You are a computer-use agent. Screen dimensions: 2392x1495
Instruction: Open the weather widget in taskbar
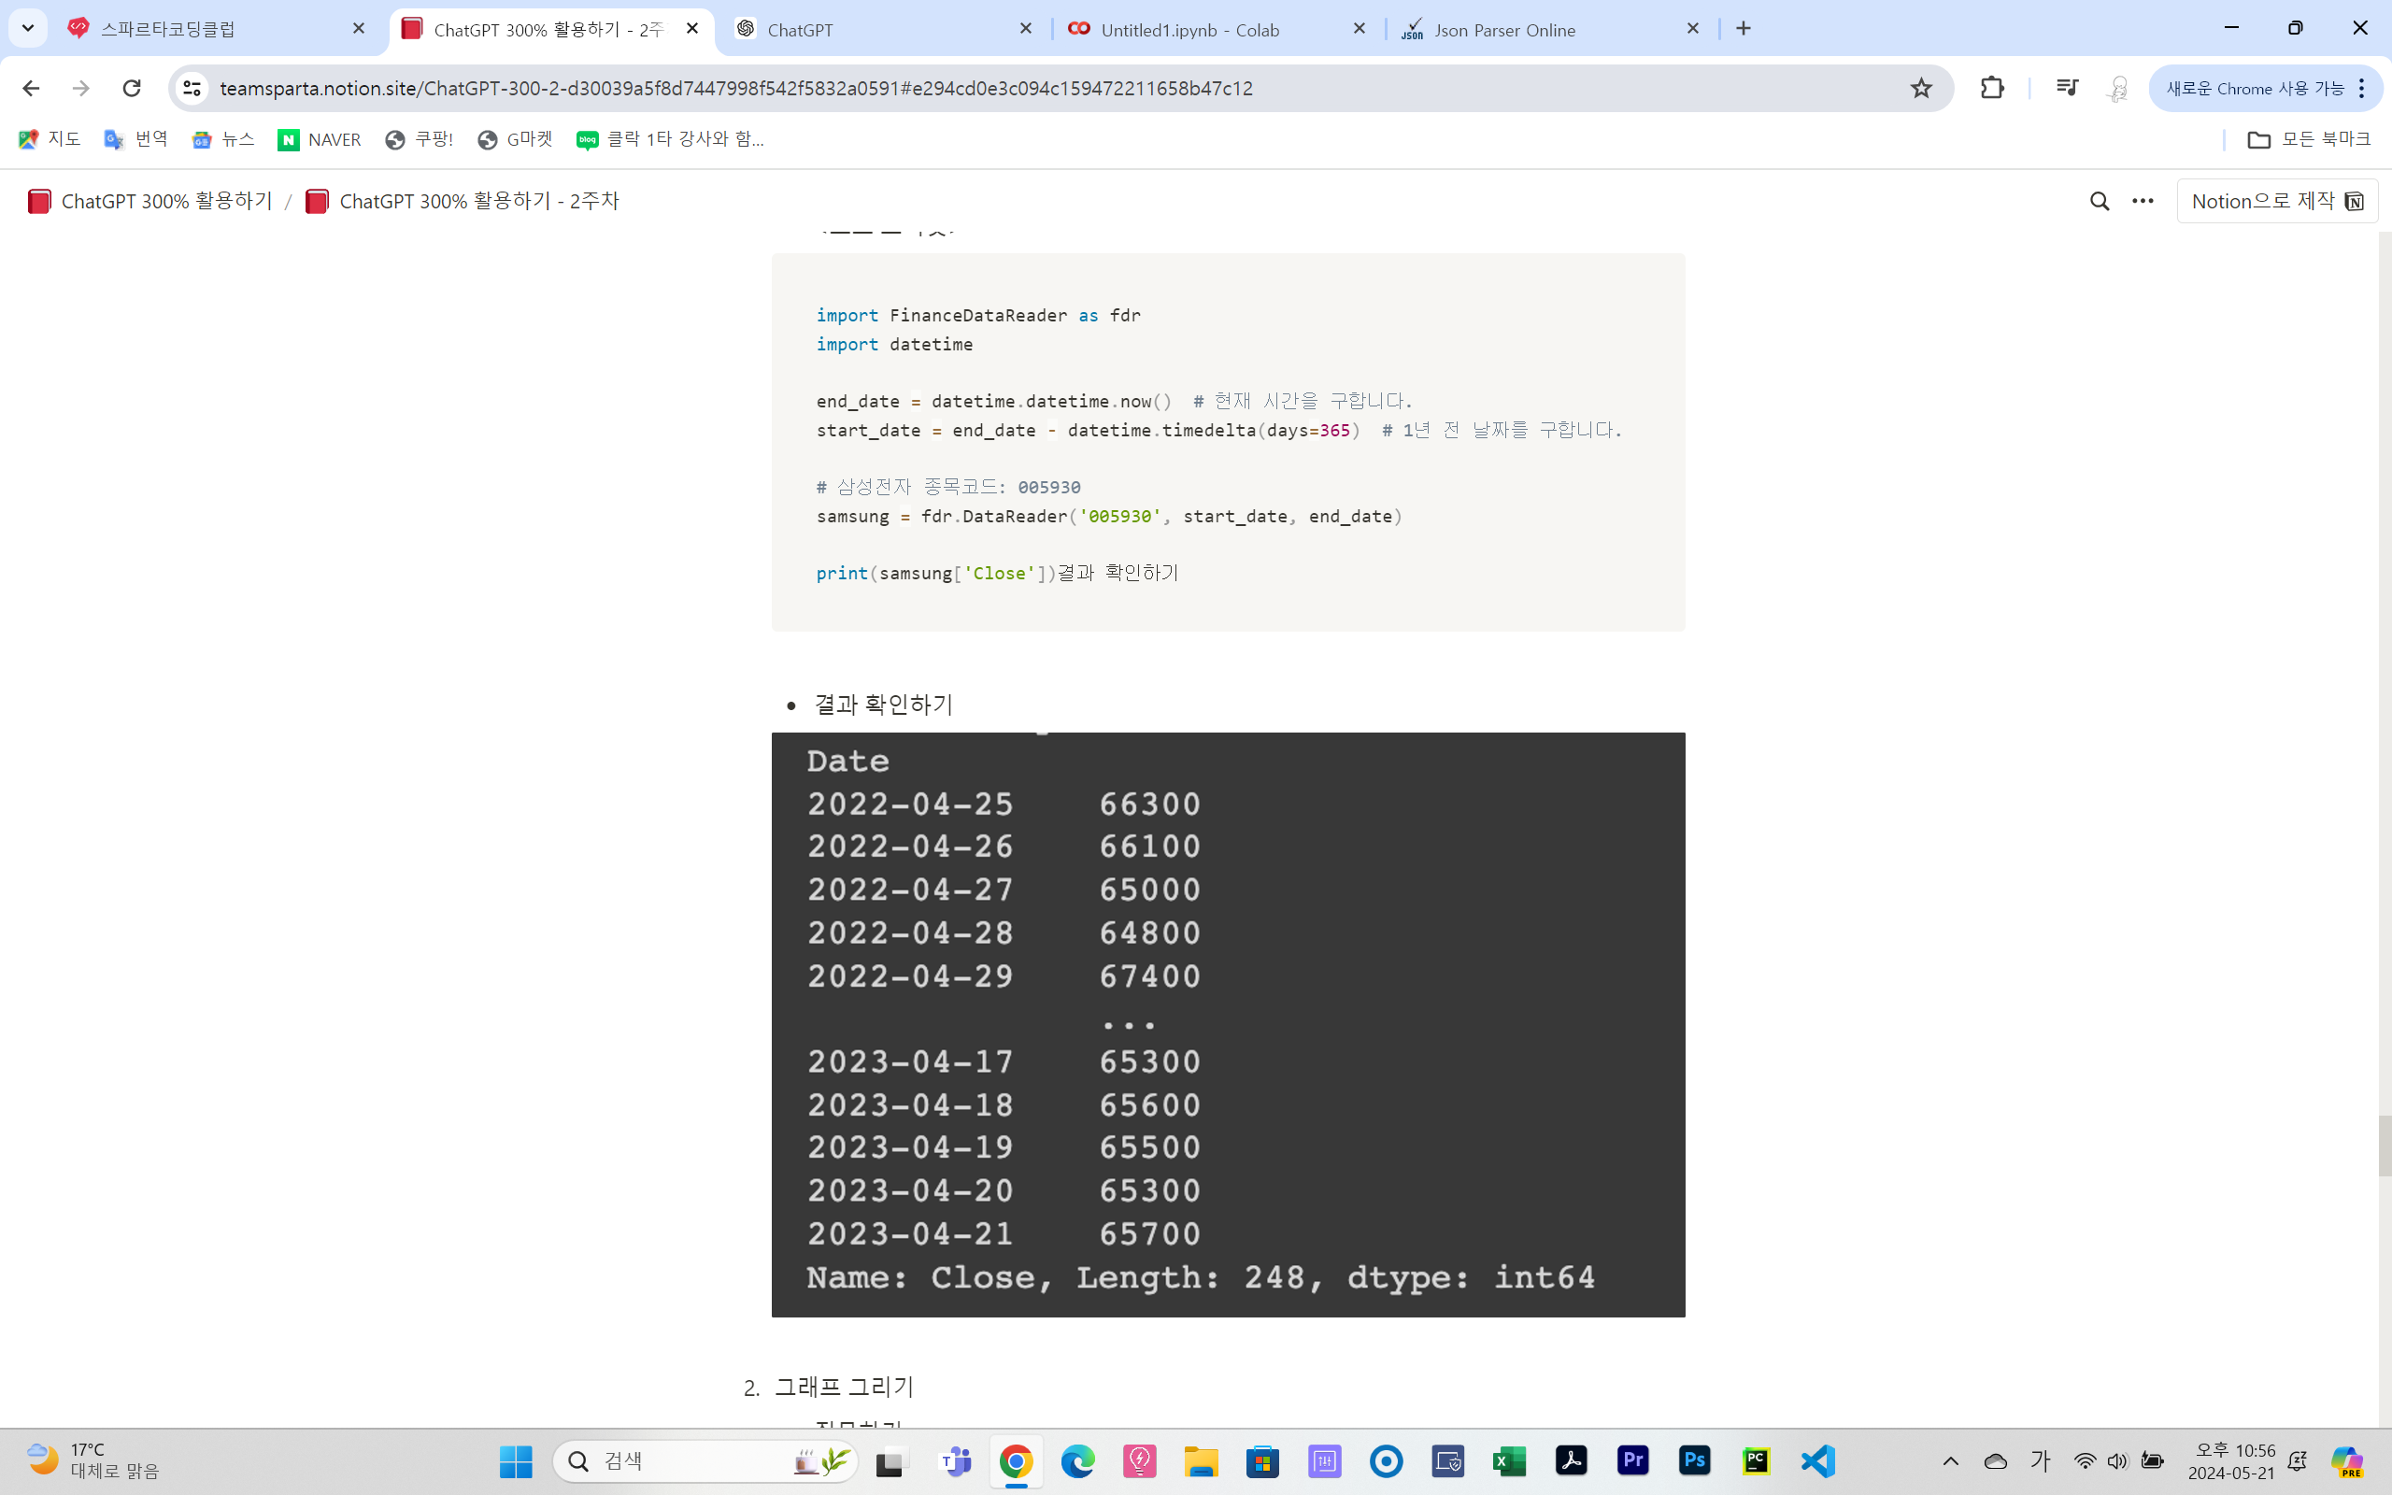93,1460
